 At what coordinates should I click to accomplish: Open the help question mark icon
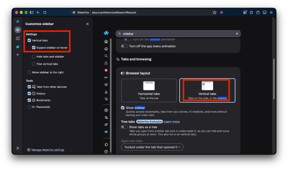point(106,152)
